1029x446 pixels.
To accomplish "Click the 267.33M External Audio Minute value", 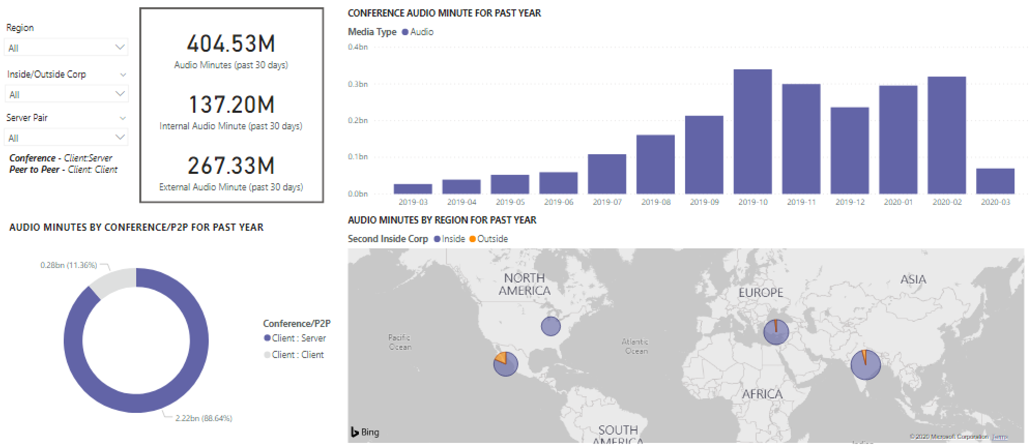I will pyautogui.click(x=231, y=166).
